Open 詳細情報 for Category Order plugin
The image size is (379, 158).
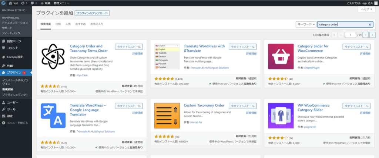[138, 54]
